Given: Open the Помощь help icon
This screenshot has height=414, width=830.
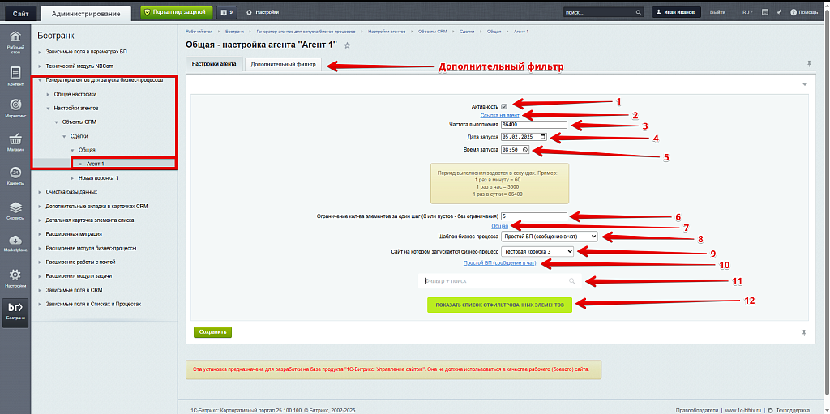Looking at the screenshot, I should [805, 13].
